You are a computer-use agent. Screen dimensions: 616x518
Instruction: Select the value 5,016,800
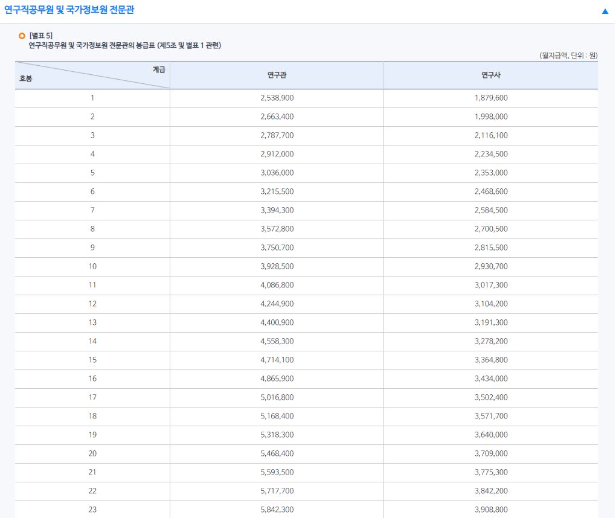[x=277, y=397]
